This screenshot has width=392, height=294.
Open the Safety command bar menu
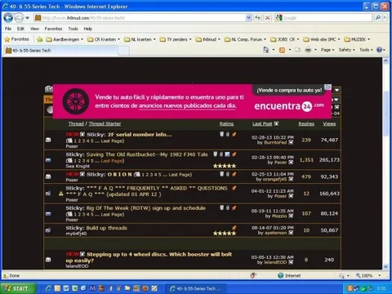point(346,50)
